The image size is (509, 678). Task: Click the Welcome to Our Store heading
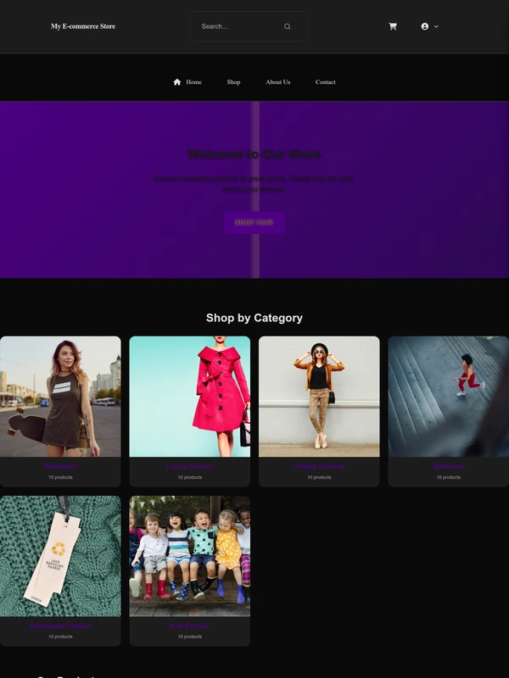pyautogui.click(x=254, y=154)
